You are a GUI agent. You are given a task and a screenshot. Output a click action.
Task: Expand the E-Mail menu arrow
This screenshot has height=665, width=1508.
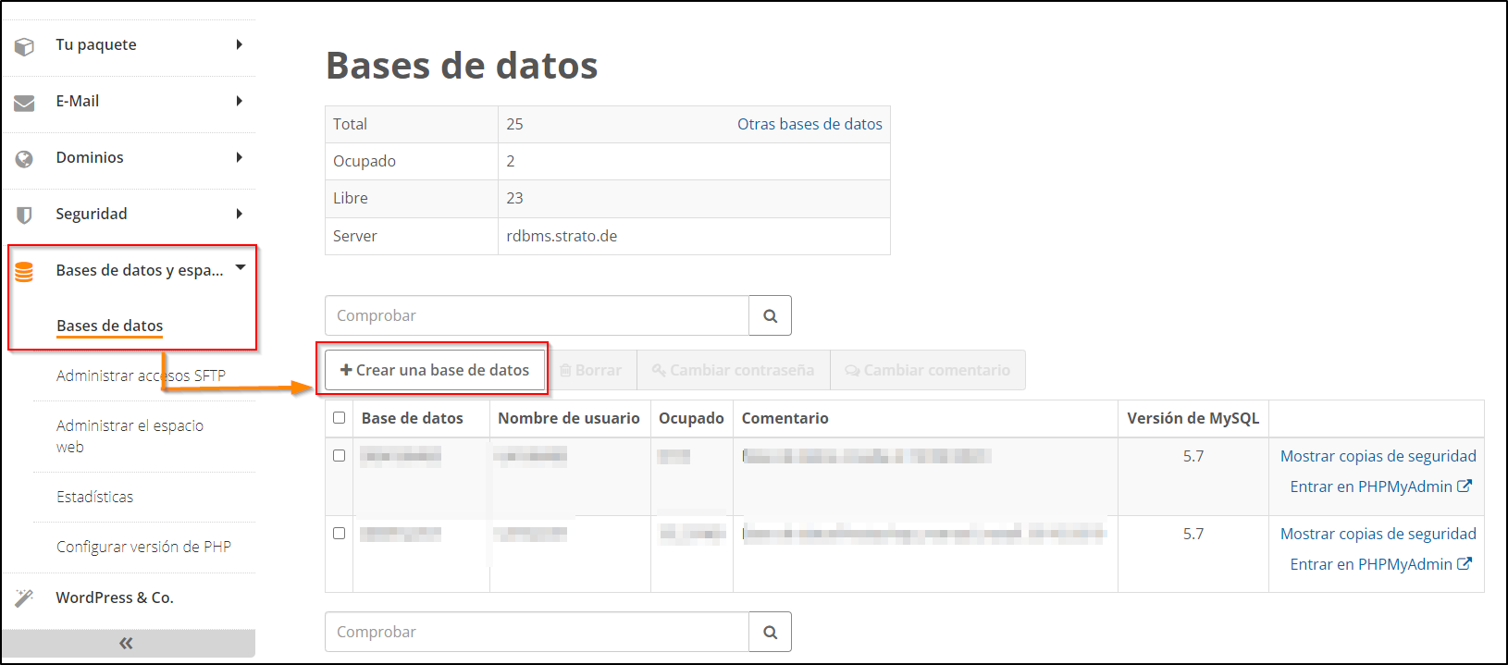(x=240, y=101)
